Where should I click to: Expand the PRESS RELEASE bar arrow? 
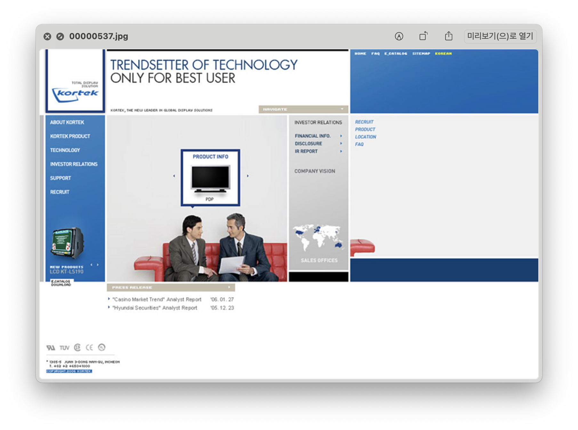click(x=229, y=287)
